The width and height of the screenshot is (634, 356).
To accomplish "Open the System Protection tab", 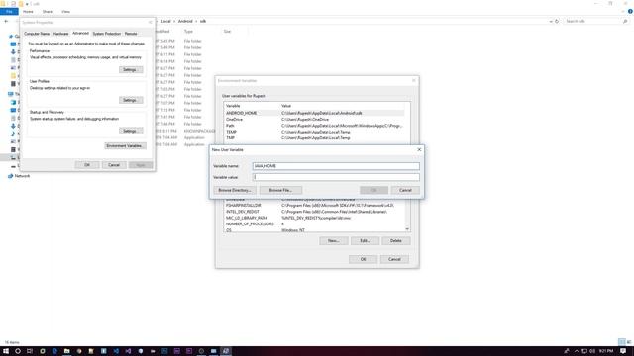I will click(x=107, y=34).
